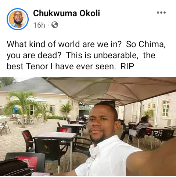Click the word "Tenor" in the post
Image resolution: width=176 pixels, height=177 pixels.
[x=37, y=66]
